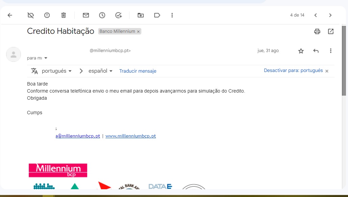The height and width of the screenshot is (197, 348).
Task: Open the @millenniumbcp.pt email address link in signature
Action: tap(78, 136)
